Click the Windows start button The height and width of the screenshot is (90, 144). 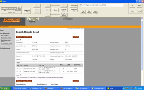(x=5, y=88)
